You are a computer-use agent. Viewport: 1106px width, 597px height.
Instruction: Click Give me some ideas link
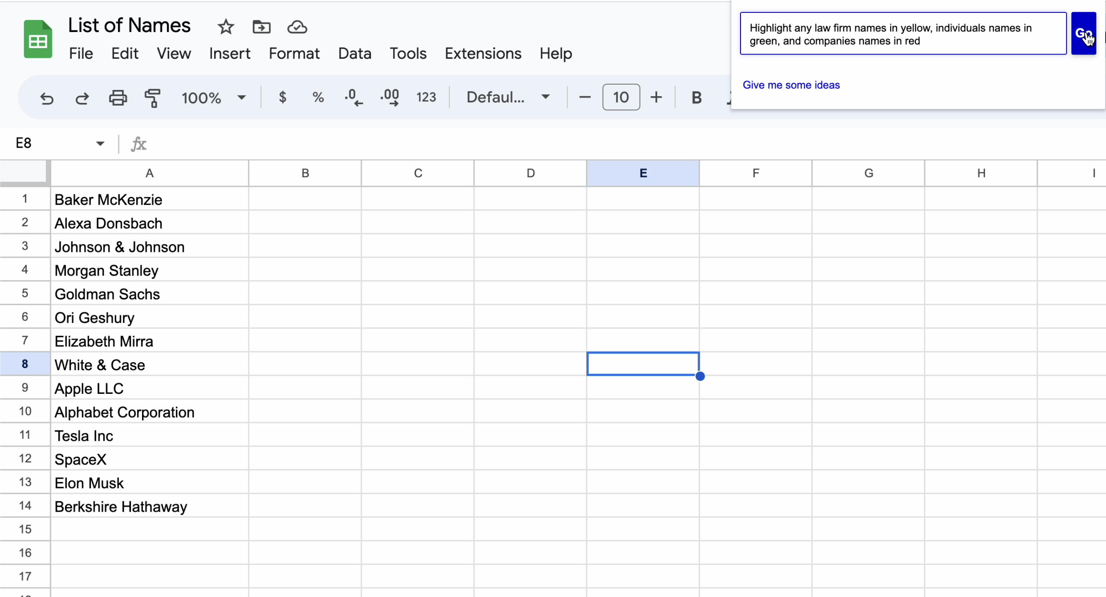point(791,85)
